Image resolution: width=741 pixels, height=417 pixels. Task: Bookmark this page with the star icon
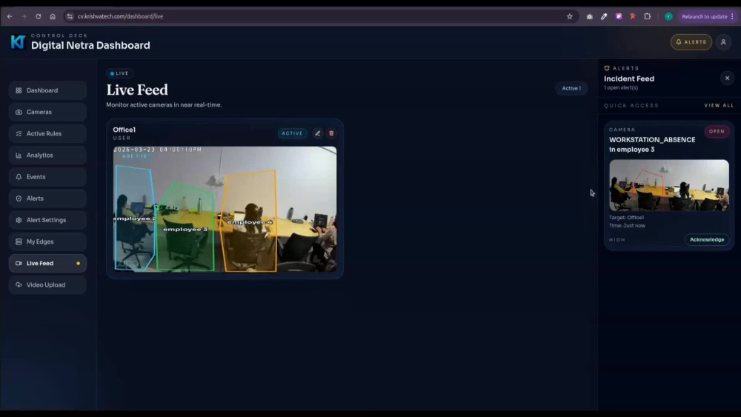point(569,16)
